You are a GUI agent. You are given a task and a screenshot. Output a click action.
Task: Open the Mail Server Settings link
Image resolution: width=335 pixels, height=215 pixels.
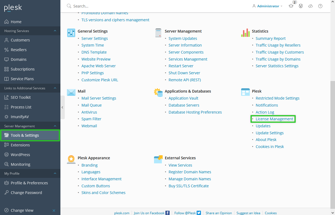point(99,98)
